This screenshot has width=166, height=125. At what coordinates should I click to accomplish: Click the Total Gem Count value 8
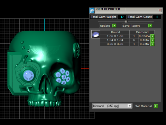[157, 17]
